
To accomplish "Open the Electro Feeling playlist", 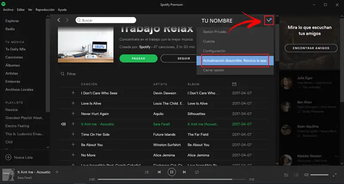I will pos(17,126).
